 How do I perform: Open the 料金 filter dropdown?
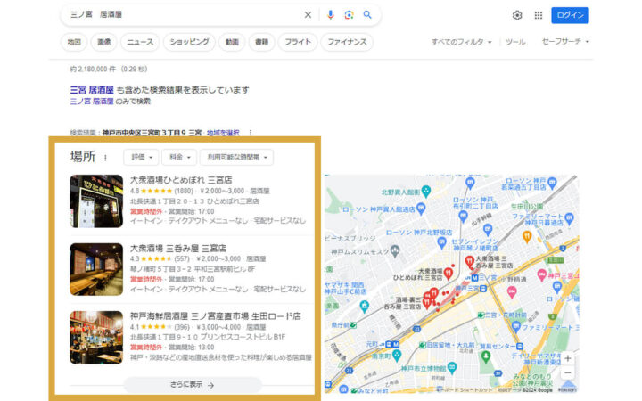[x=179, y=157]
